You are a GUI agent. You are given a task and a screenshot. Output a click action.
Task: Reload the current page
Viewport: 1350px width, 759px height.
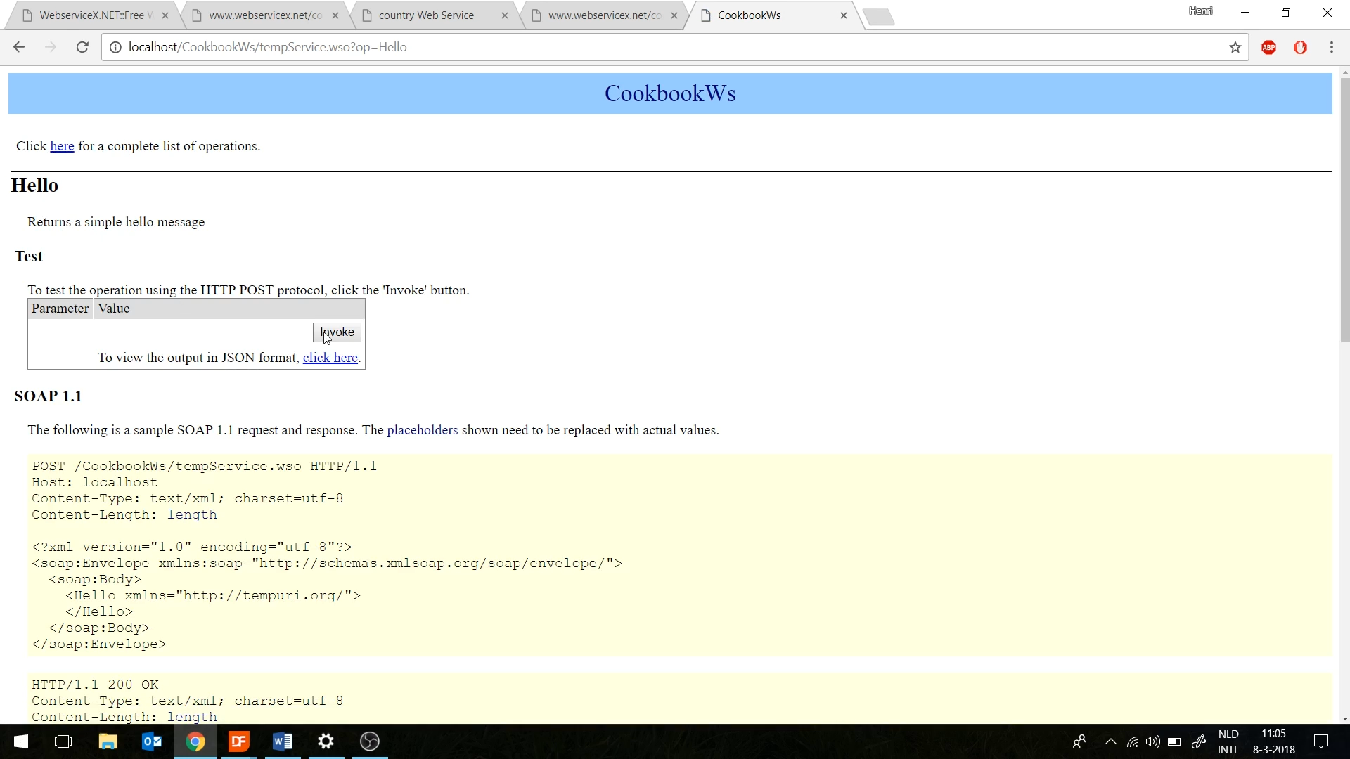[82, 47]
